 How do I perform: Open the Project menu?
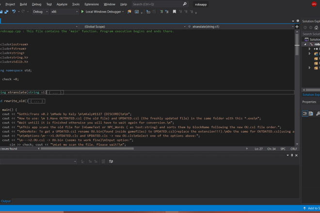pos(10,4)
